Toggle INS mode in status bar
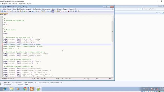164x92 pixels. [110, 79]
